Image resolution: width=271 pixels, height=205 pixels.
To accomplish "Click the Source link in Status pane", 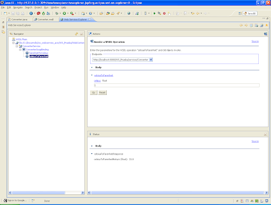I will [255, 141].
